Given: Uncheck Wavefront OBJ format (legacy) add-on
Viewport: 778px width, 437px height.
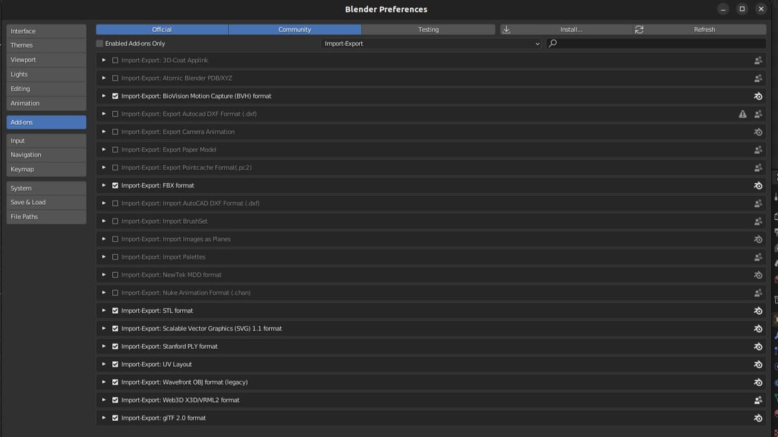Looking at the screenshot, I should point(115,383).
